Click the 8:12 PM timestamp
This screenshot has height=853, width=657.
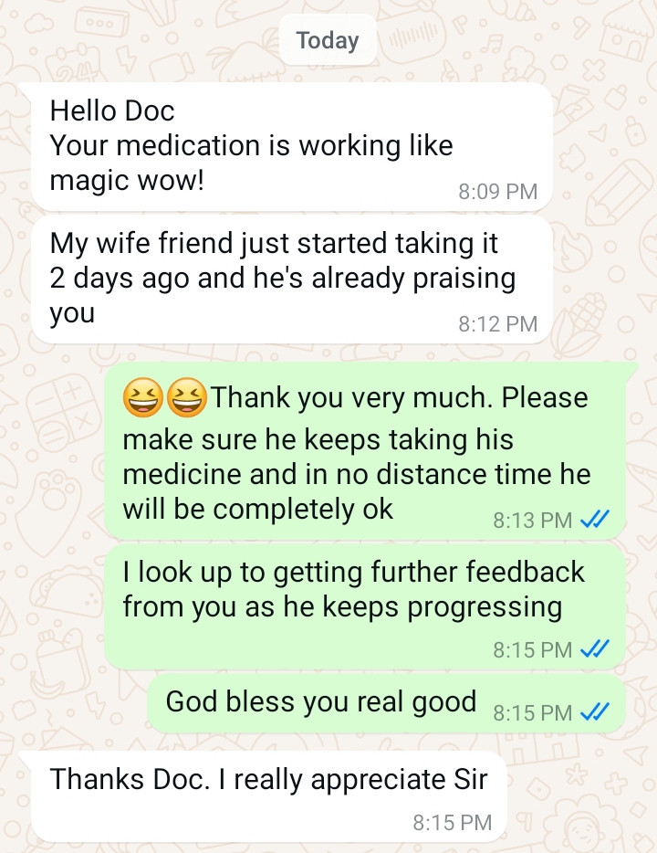pyautogui.click(x=498, y=324)
